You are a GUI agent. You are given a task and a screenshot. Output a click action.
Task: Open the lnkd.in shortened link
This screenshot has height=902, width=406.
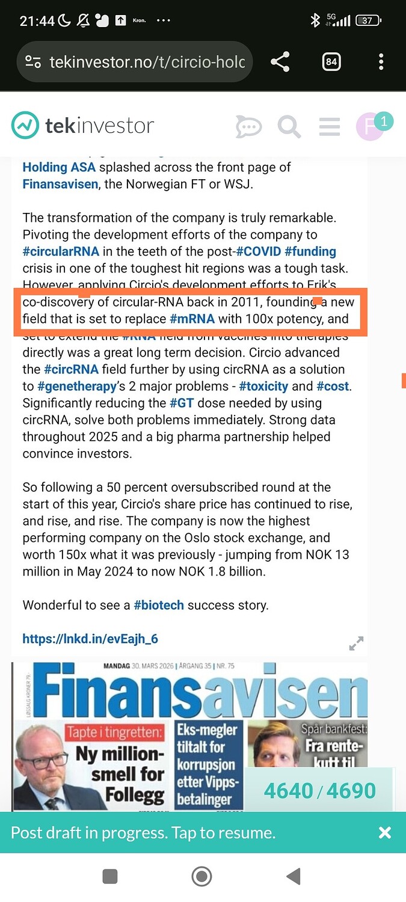click(89, 639)
